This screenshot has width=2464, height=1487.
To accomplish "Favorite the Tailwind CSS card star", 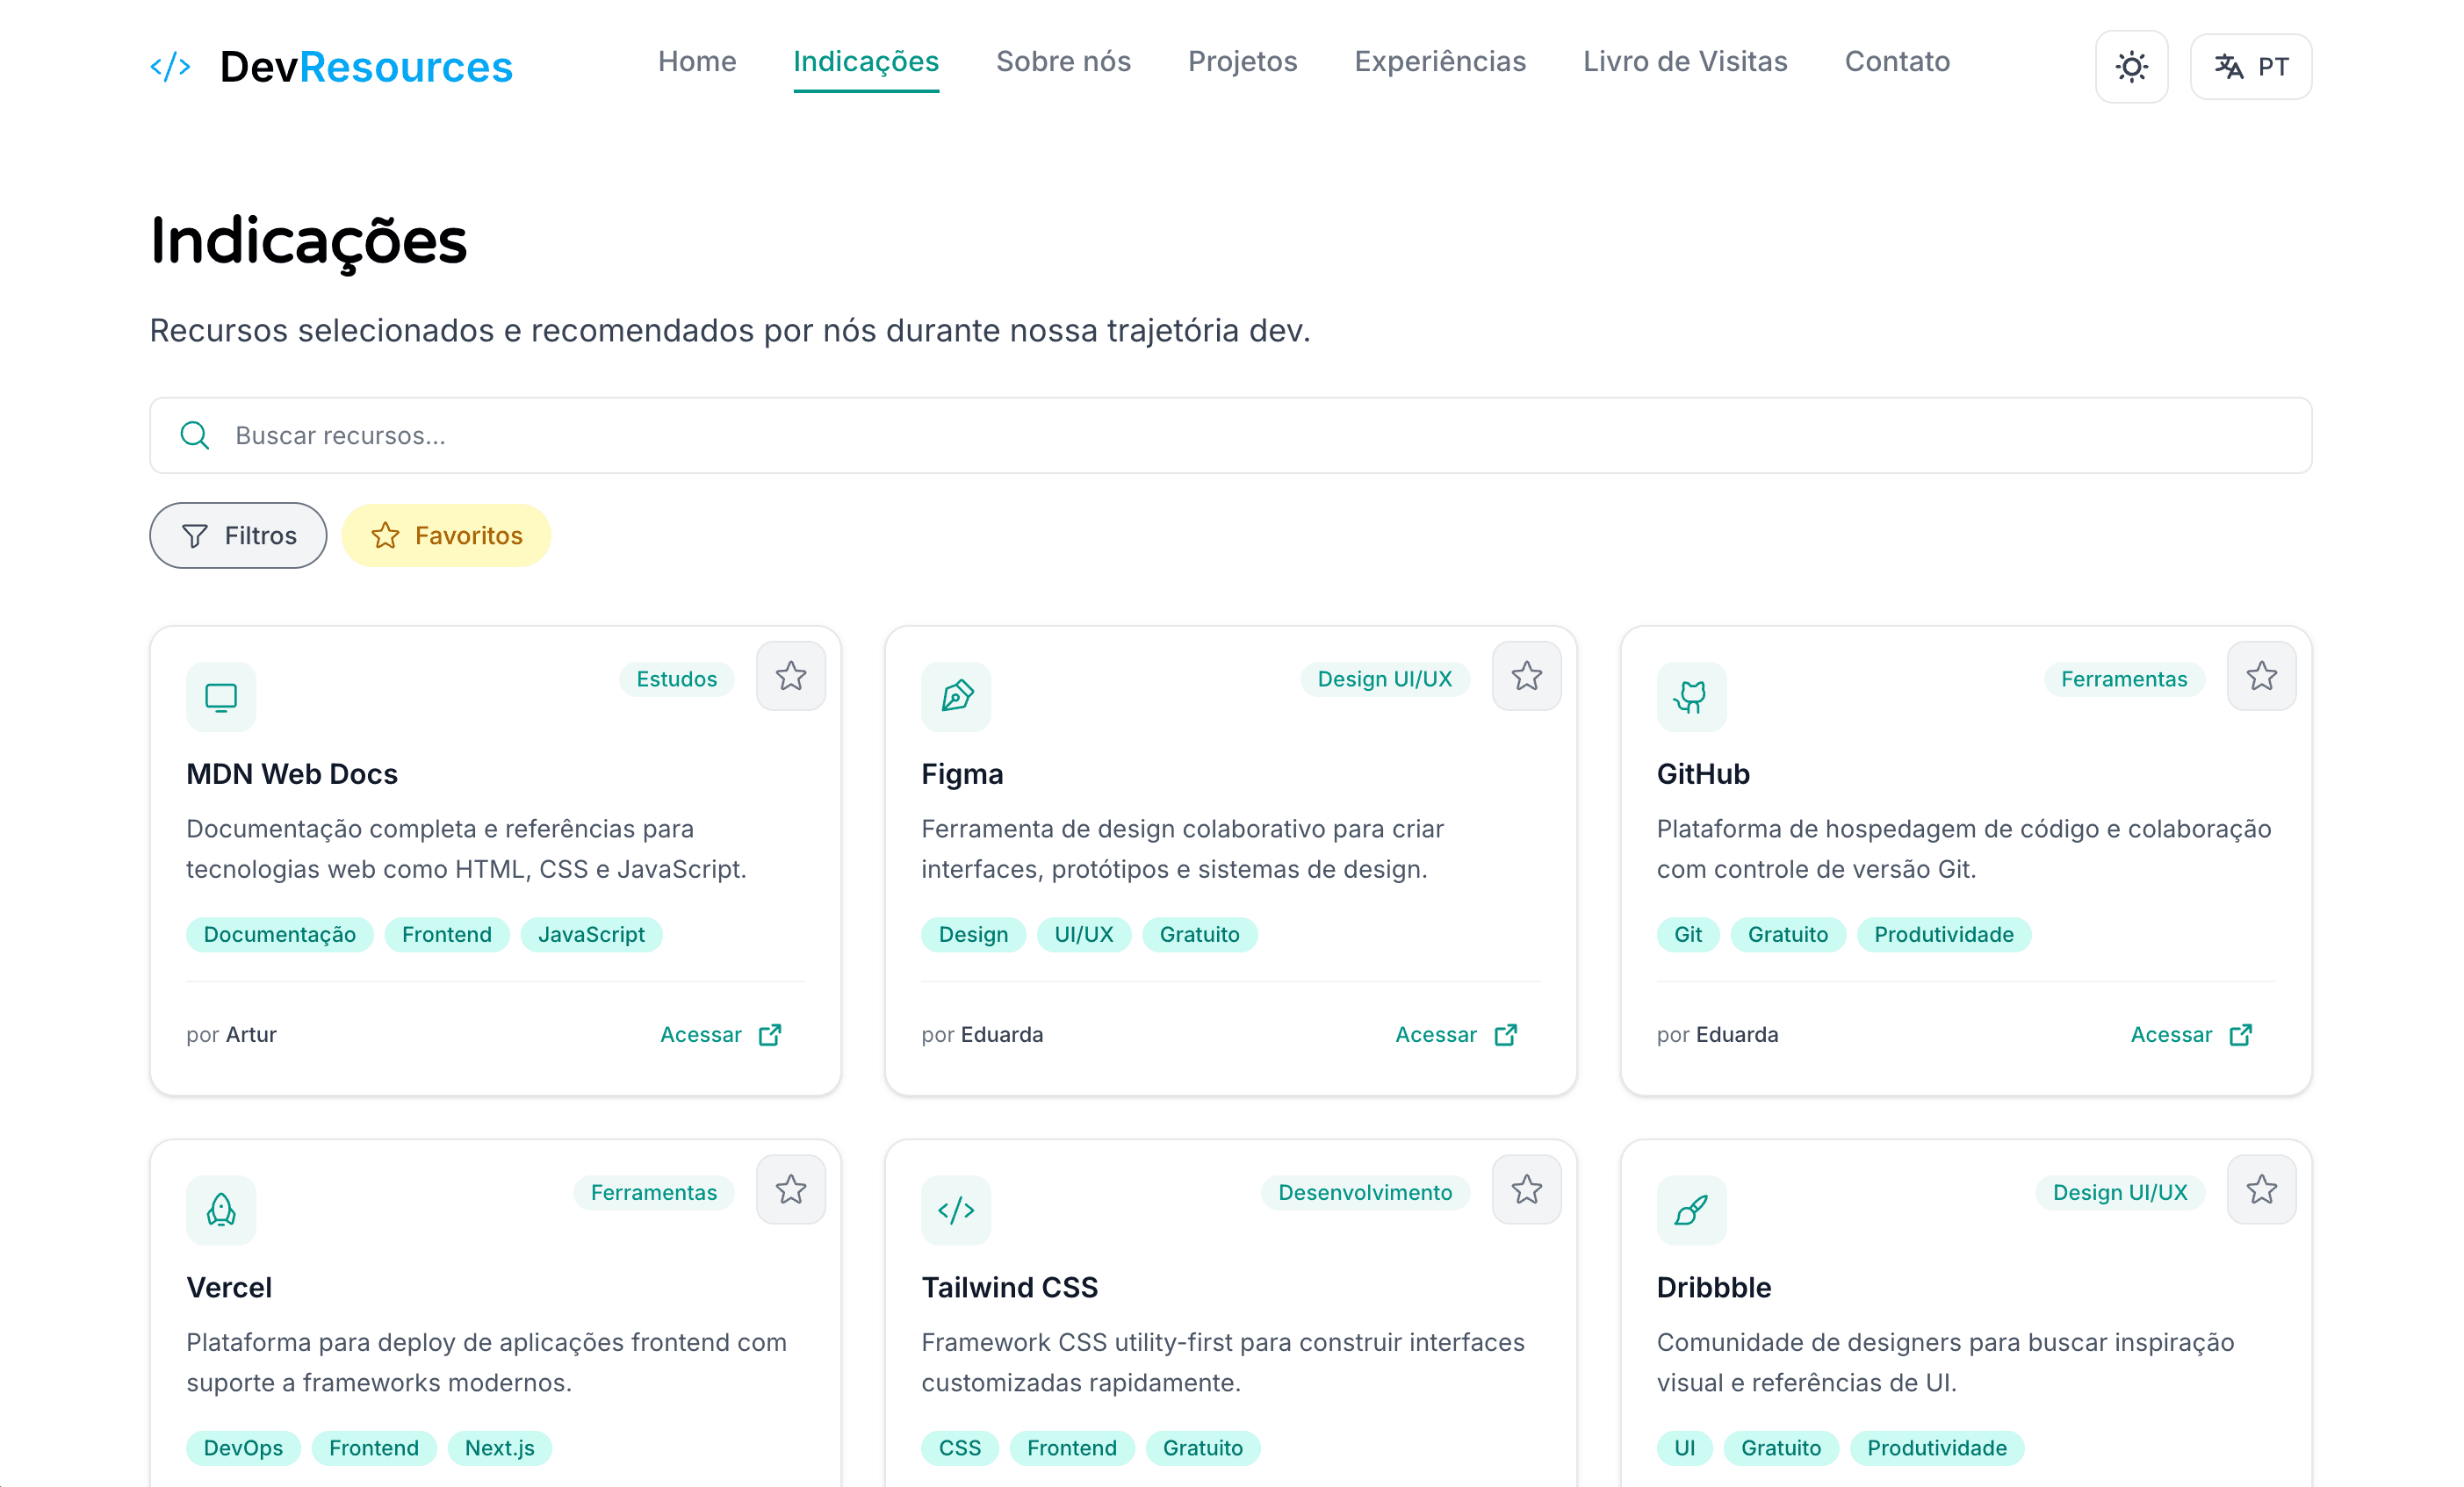I will point(1526,1190).
